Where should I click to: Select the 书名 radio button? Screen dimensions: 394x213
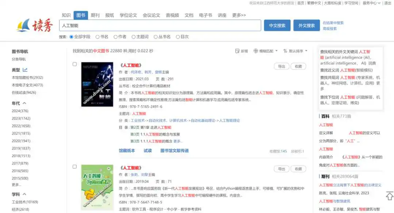pyautogui.click(x=97, y=37)
